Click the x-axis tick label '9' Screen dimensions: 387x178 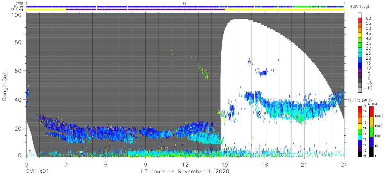tap(145, 164)
